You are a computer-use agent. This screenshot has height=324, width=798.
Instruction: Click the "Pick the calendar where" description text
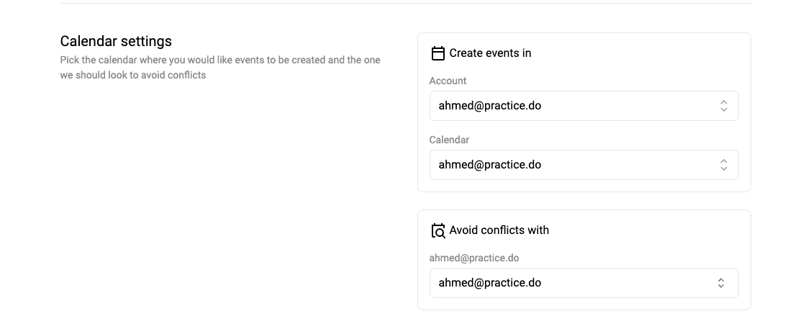(x=220, y=60)
